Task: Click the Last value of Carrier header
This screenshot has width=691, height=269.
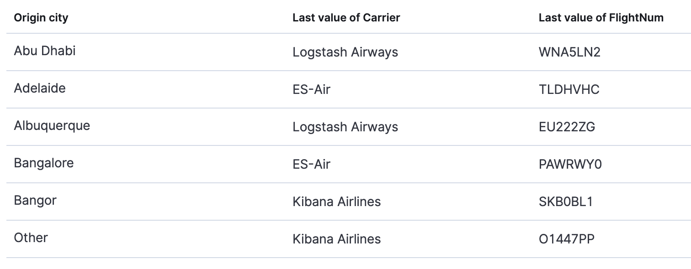Action: coord(346,18)
